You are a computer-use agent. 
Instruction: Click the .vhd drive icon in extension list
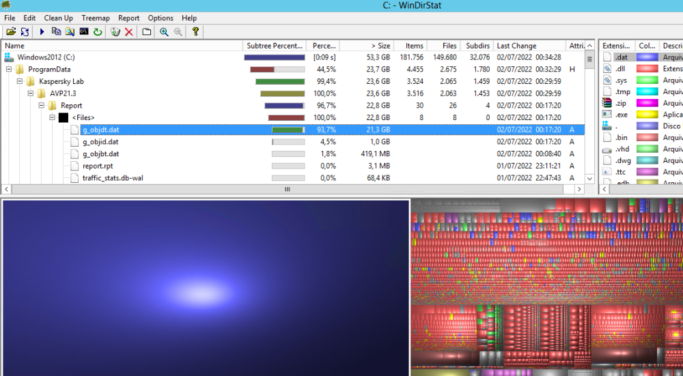607,149
